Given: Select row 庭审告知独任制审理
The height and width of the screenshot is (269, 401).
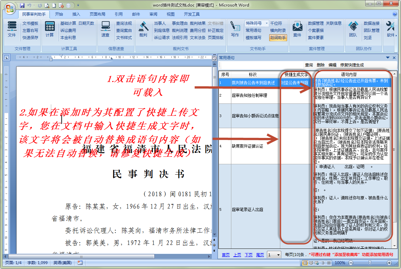Looking at the screenshot, I should click(305, 95).
